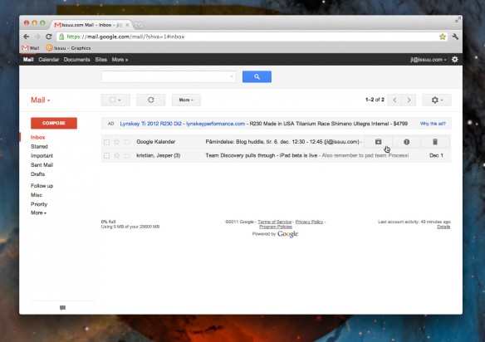Screen dimensions: 485x342
Task: Reload the page in the browser
Action: [x=48, y=37]
